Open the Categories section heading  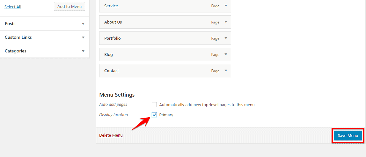[16, 51]
